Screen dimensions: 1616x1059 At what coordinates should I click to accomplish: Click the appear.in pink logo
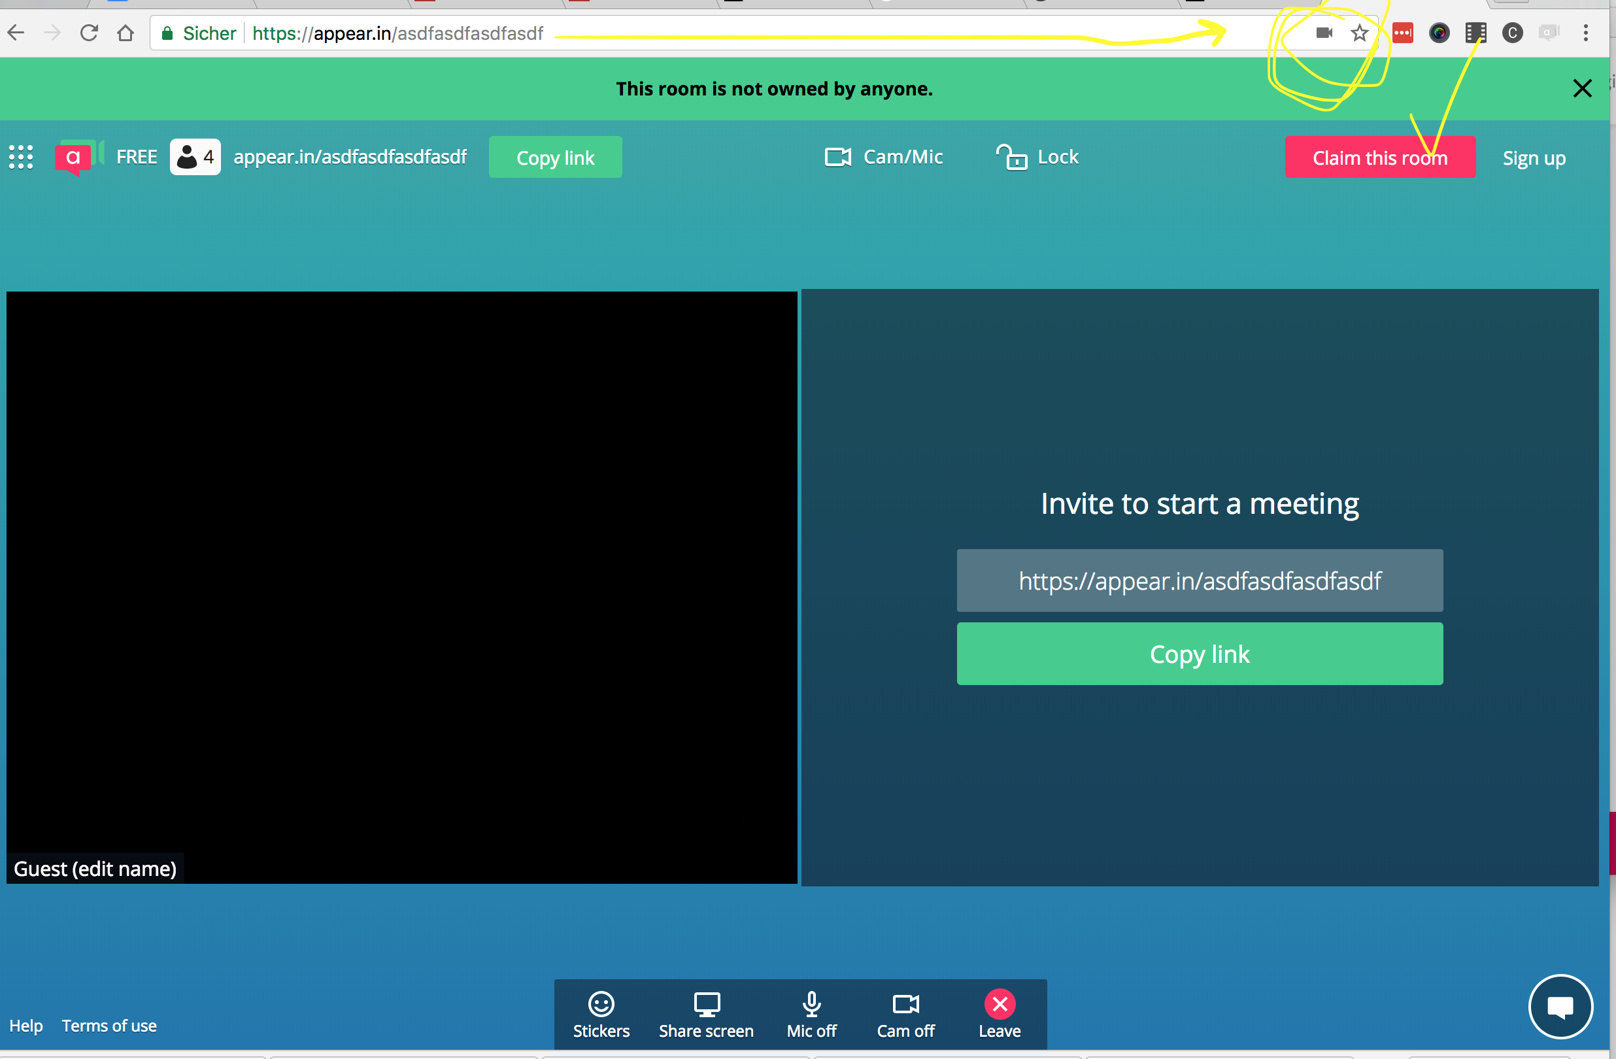78,157
